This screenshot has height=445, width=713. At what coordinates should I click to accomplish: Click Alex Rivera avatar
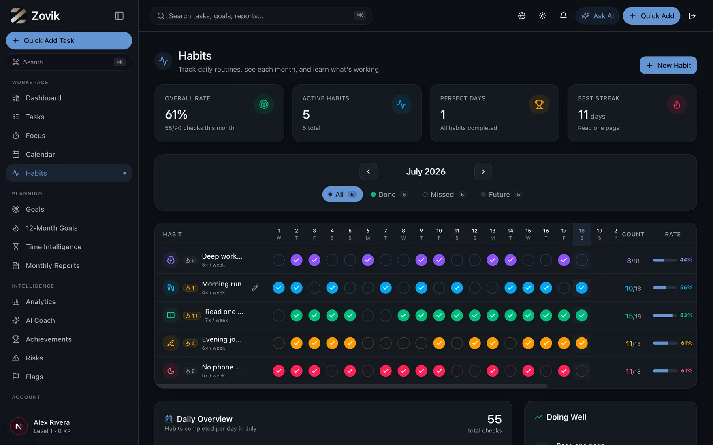(x=19, y=426)
